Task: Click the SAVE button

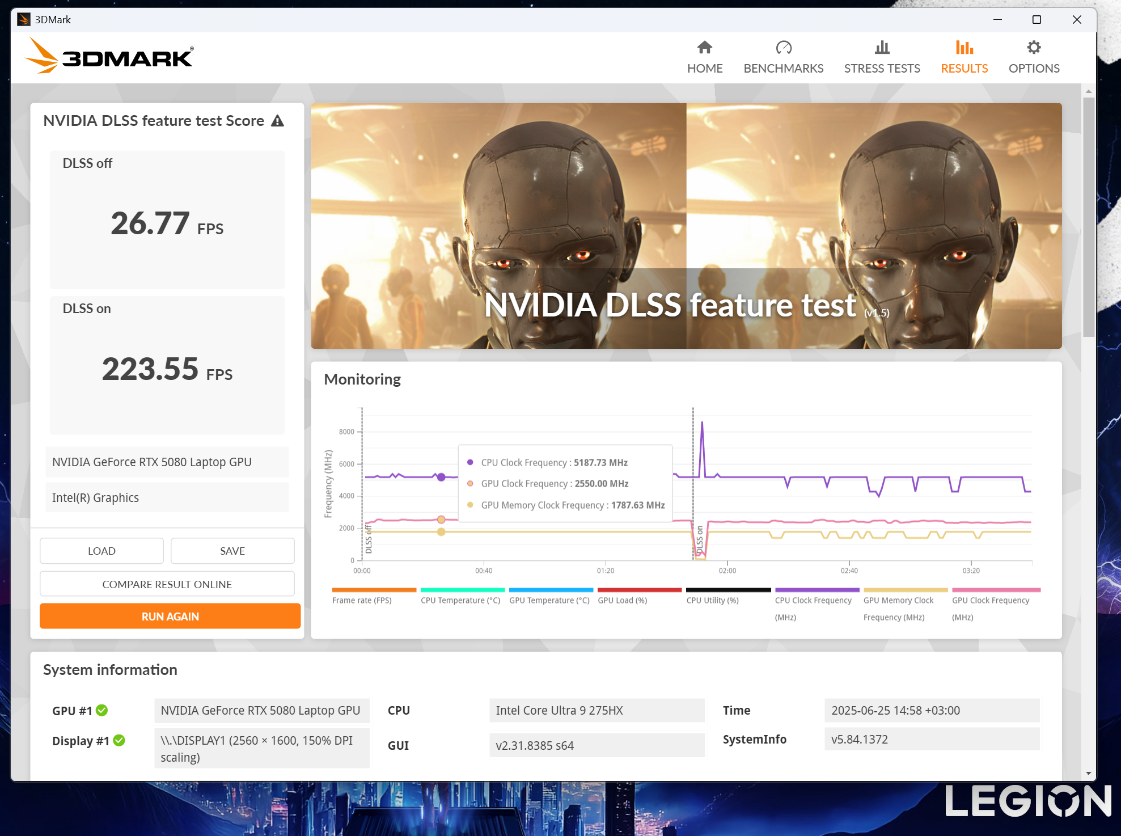Action: coord(232,551)
